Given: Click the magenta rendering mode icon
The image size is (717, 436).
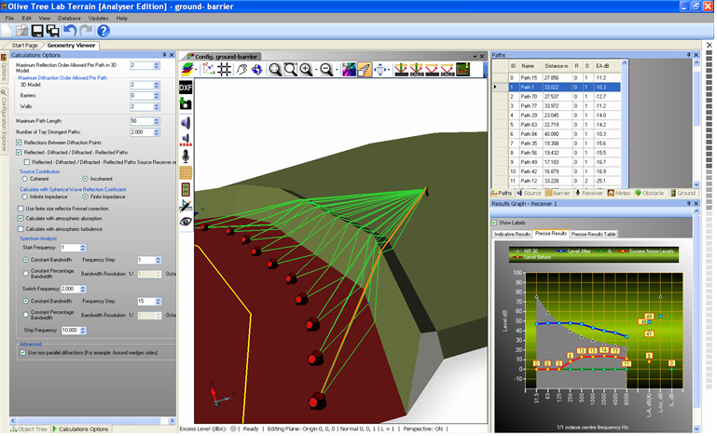Looking at the screenshot, I should click(349, 70).
